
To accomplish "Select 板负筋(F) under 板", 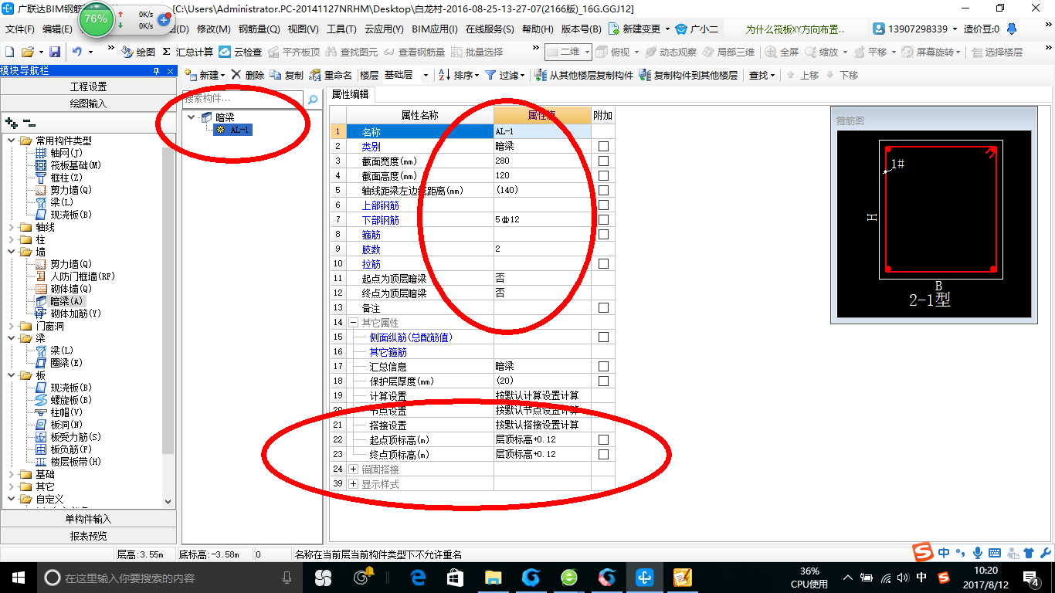I will (x=64, y=449).
